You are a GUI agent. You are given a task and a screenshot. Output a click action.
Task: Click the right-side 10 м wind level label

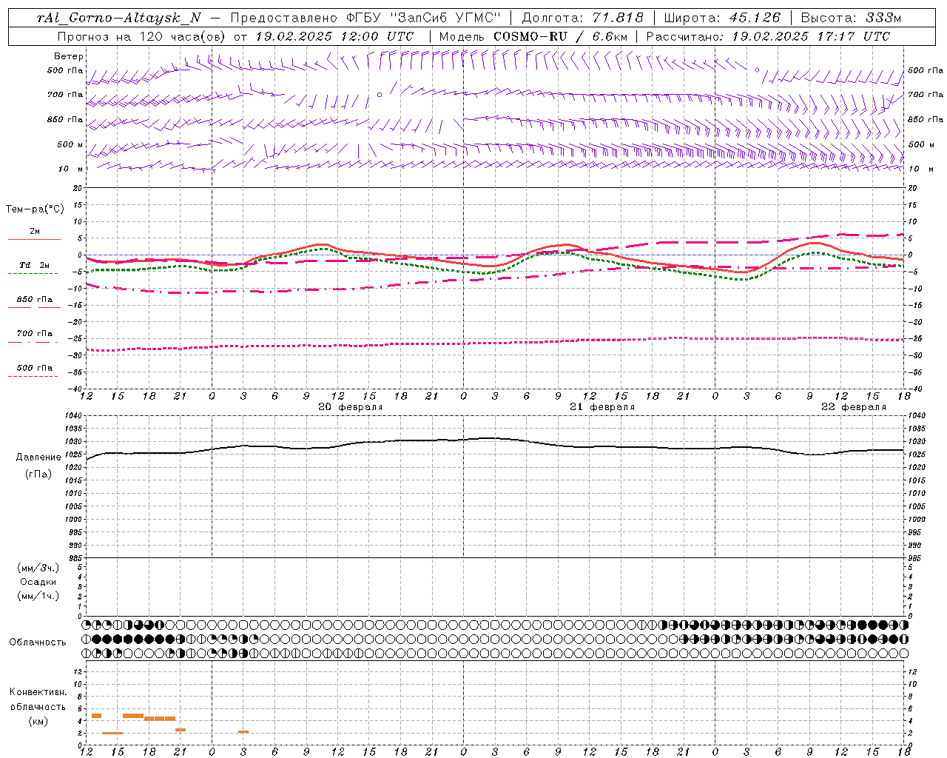pos(920,169)
